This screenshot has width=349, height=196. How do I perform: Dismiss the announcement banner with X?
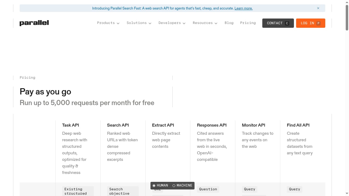(318, 8)
